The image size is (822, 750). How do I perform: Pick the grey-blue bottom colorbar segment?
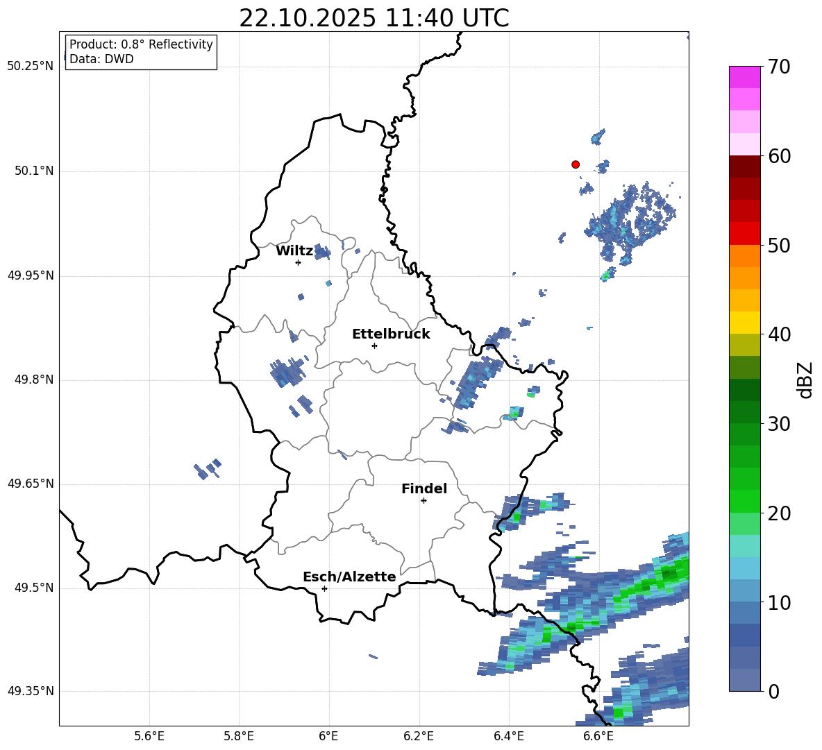pos(744,680)
